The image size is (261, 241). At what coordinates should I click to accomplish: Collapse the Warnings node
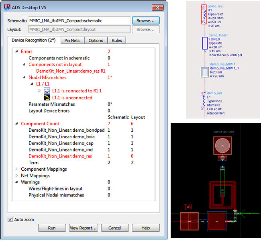point(16,182)
